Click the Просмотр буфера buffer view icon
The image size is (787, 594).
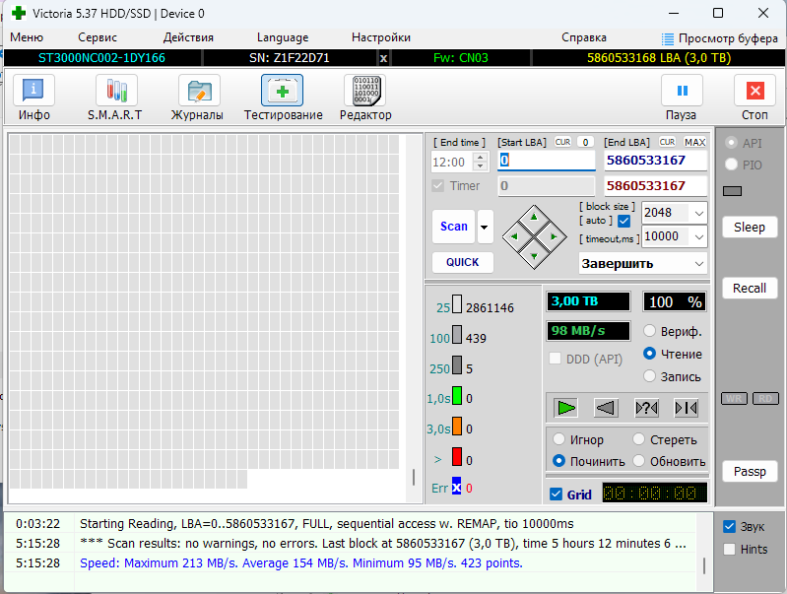coord(668,38)
